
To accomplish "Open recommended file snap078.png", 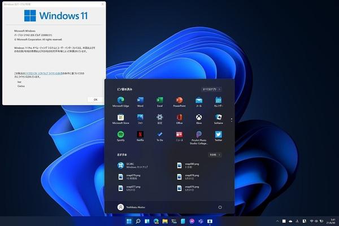I will [188, 177].
